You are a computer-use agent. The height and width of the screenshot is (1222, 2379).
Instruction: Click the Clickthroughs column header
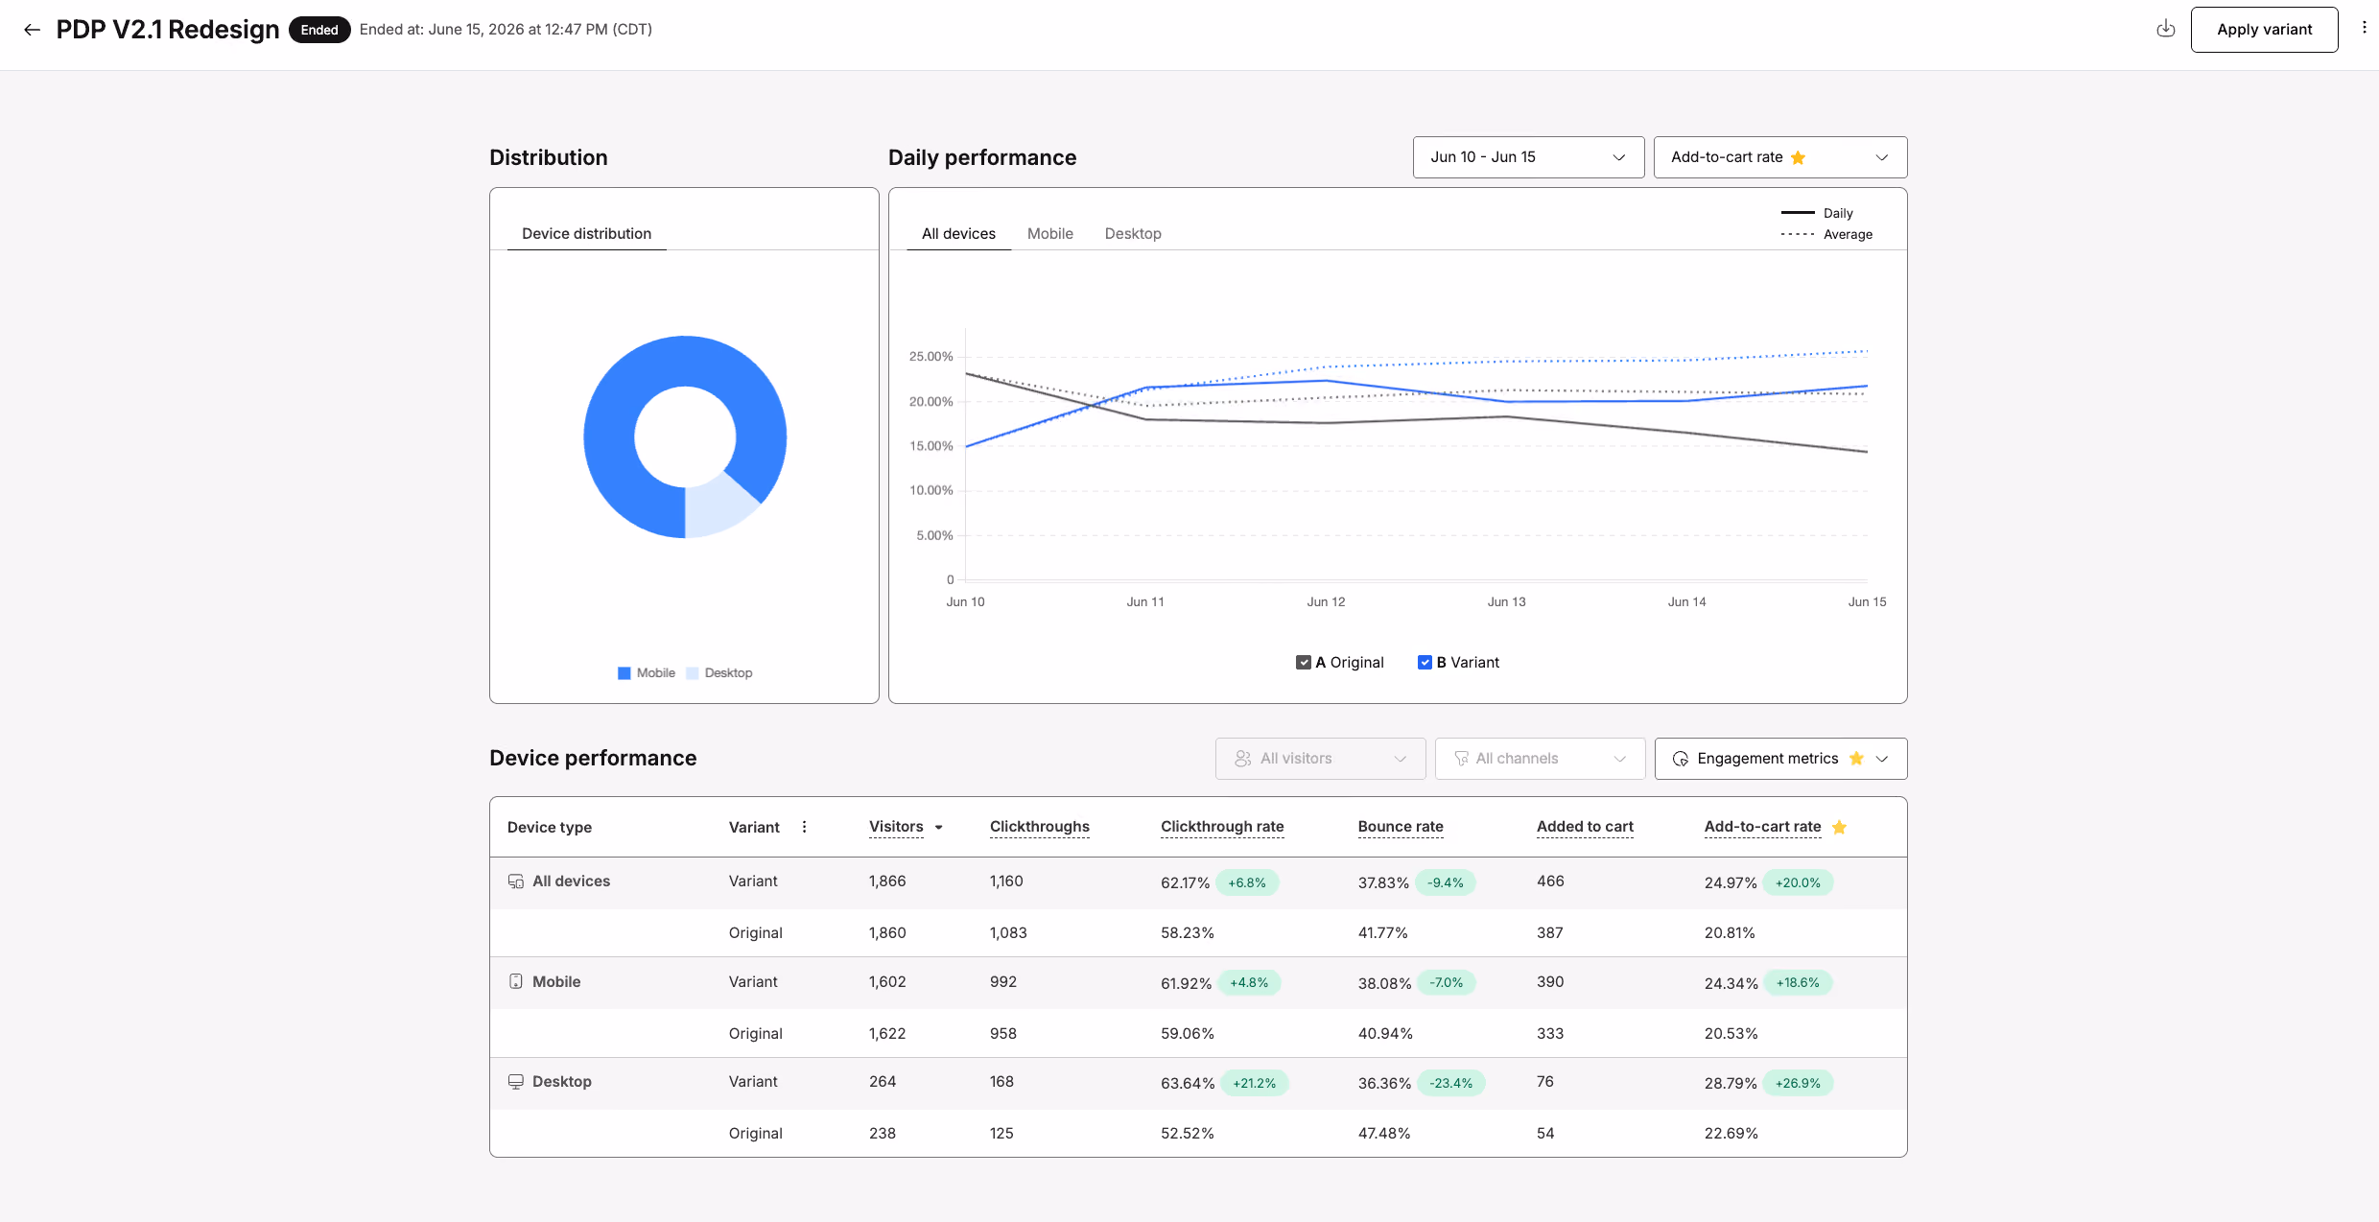point(1040,827)
